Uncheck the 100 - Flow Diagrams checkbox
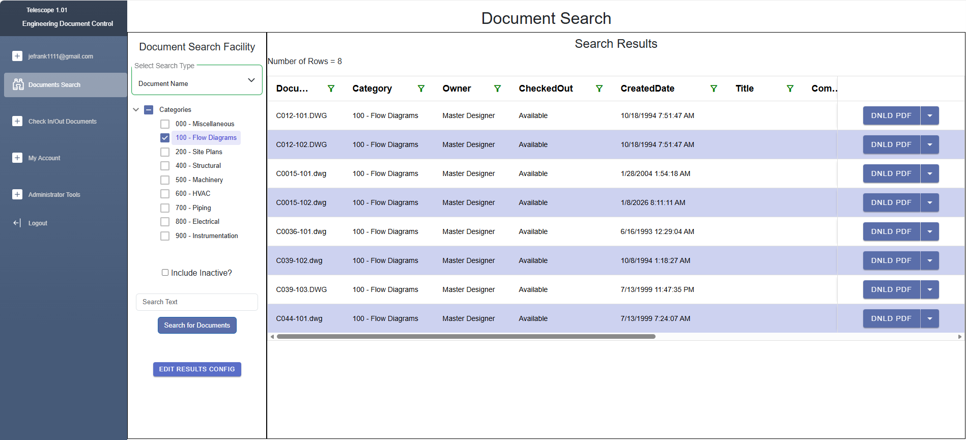The width and height of the screenshot is (966, 440). coord(165,138)
